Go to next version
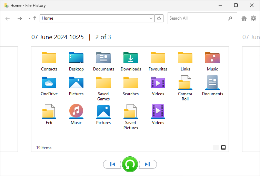The image size is (260, 176). click(x=147, y=164)
